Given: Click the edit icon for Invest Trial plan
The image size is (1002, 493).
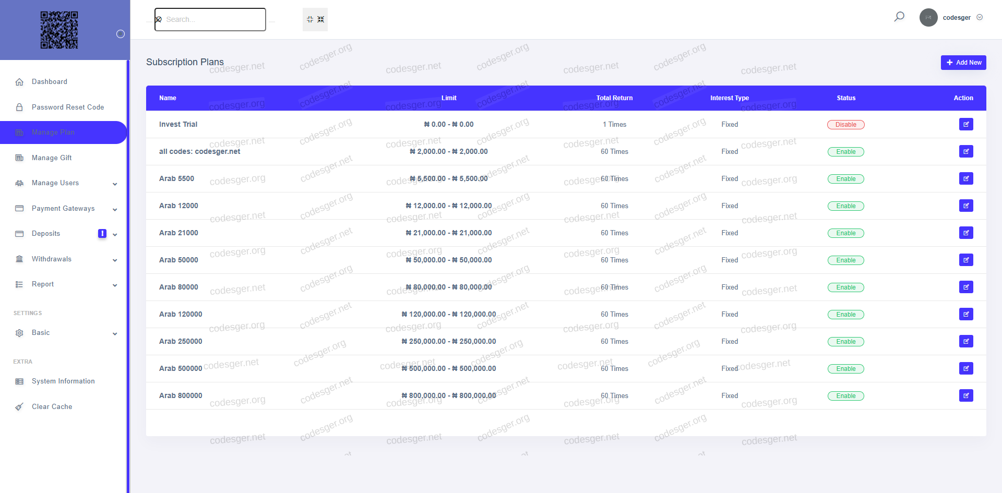Looking at the screenshot, I should [965, 124].
